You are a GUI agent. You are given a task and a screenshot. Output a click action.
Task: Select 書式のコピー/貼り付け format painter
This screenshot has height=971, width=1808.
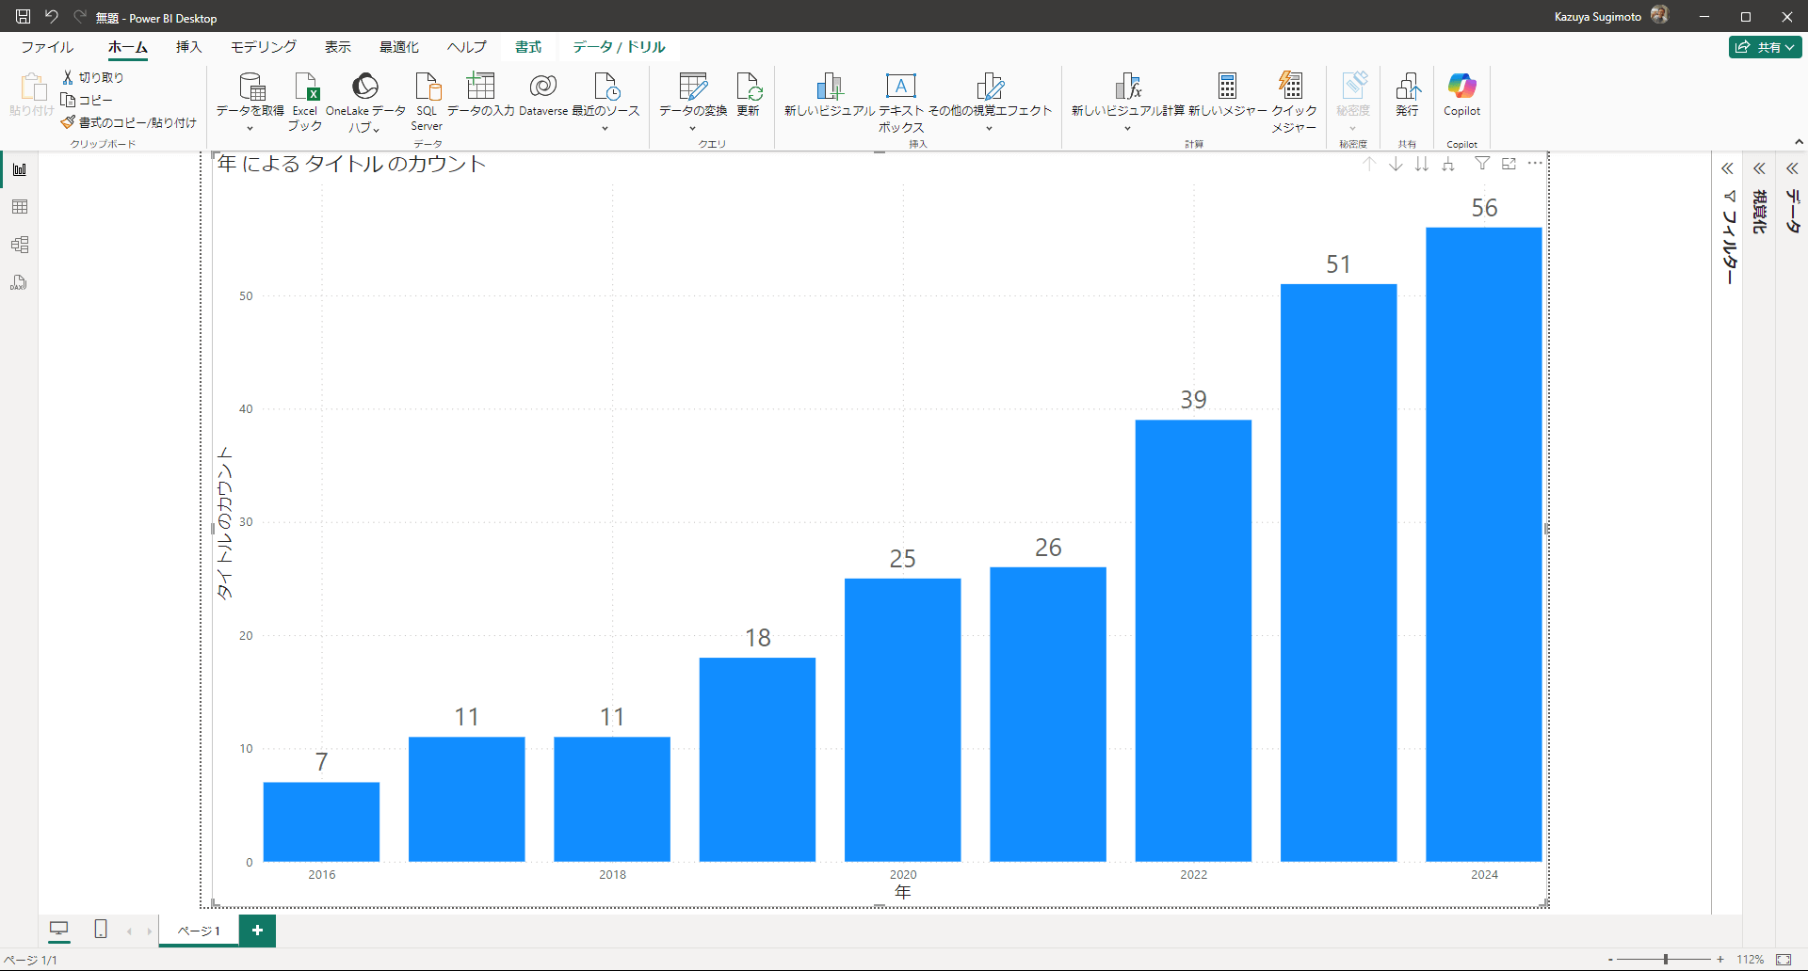point(129,122)
